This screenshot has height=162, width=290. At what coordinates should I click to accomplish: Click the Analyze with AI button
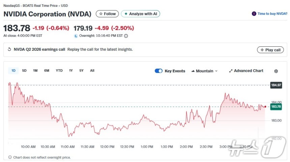[140, 14]
